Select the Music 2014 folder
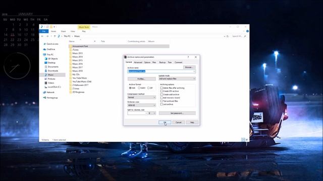This screenshot has height=181, width=323. tap(77, 57)
